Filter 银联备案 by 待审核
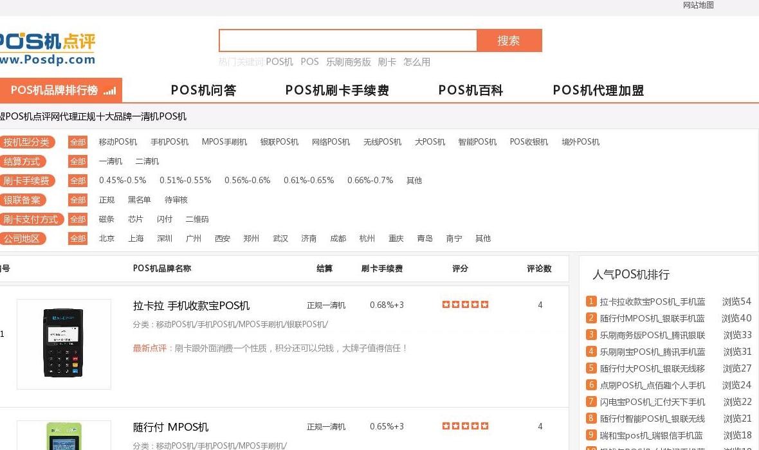 pyautogui.click(x=176, y=200)
